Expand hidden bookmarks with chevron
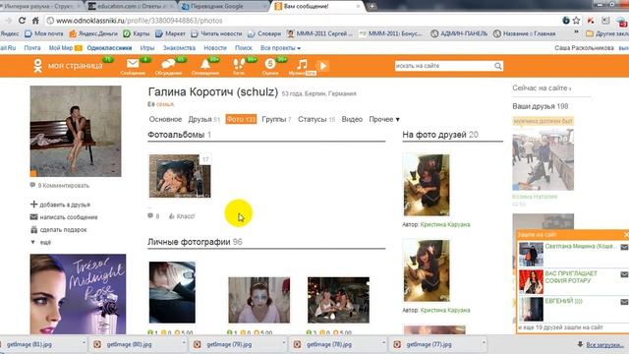This screenshot has height=354, width=629. pyautogui.click(x=577, y=31)
